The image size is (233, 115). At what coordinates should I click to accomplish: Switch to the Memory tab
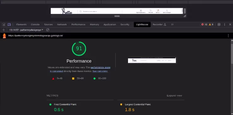point(94,25)
